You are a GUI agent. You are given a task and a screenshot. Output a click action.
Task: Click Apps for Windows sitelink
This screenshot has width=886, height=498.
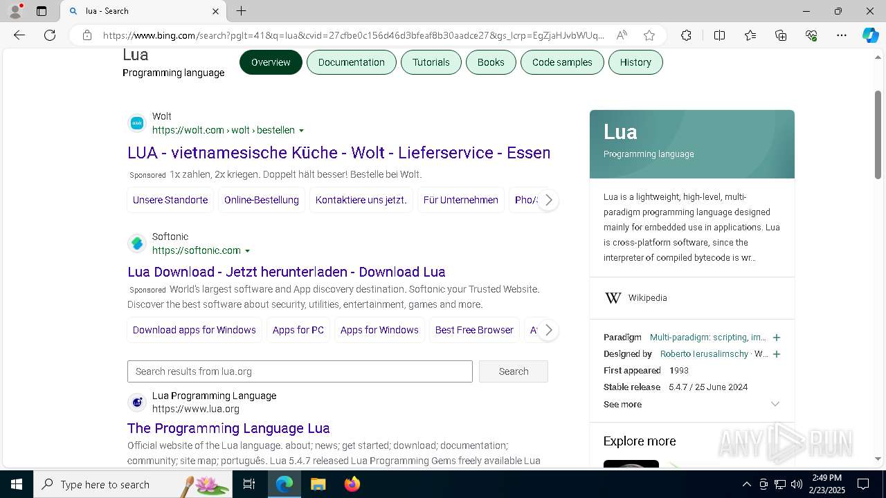click(379, 330)
